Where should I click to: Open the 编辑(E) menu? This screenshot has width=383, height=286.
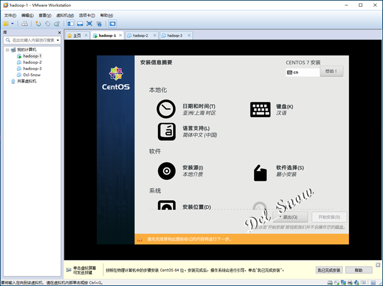pyautogui.click(x=27, y=15)
